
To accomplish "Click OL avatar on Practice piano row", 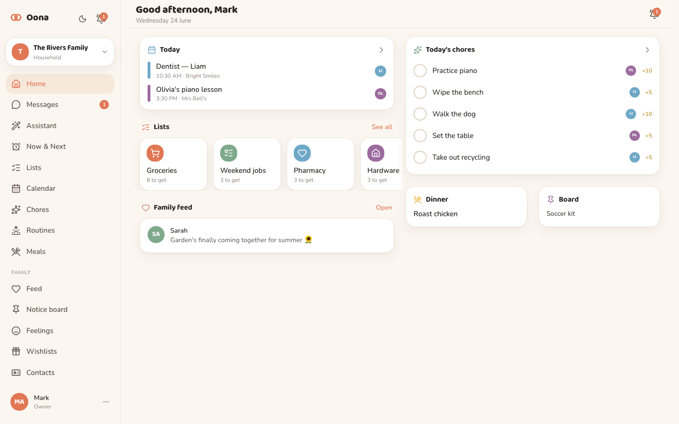I will pyautogui.click(x=631, y=71).
